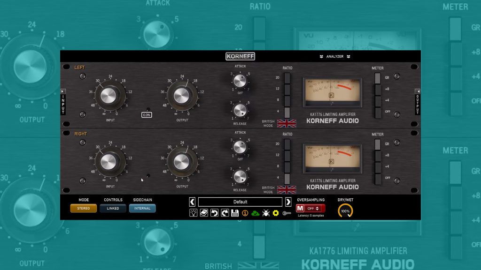Click the LEFT channel VU meter display
The width and height of the screenshot is (481, 270).
point(333,92)
